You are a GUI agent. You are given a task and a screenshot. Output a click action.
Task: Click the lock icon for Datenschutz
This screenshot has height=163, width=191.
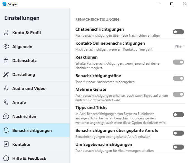6,60
